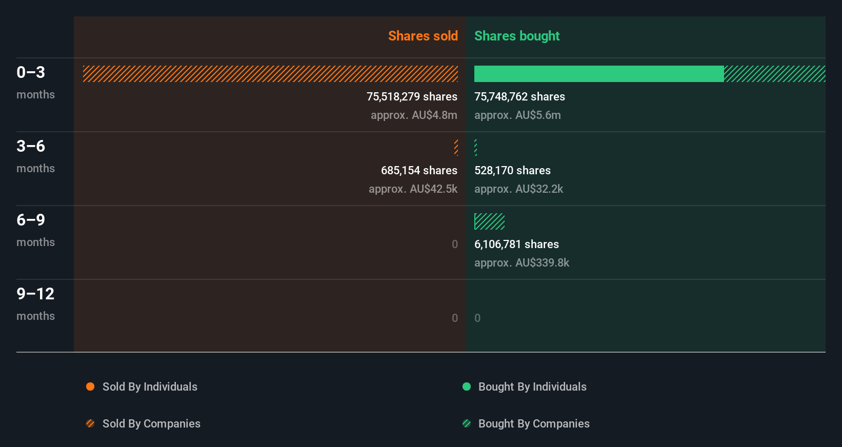842x447 pixels.
Task: Click the 0–3 months row label
Action: pyautogui.click(x=35, y=83)
